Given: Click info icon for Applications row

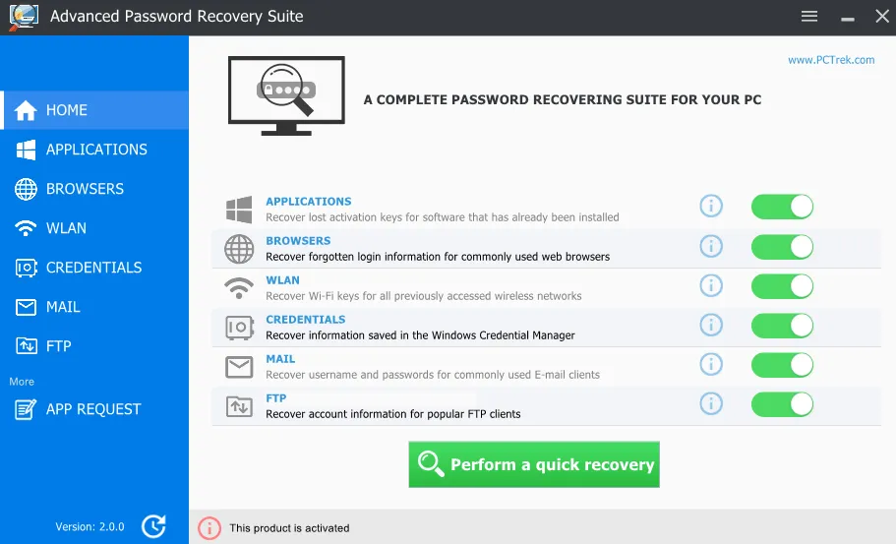Looking at the screenshot, I should coord(710,207).
